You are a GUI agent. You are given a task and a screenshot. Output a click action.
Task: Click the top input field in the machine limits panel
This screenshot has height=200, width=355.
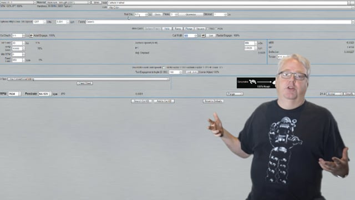coord(17,43)
